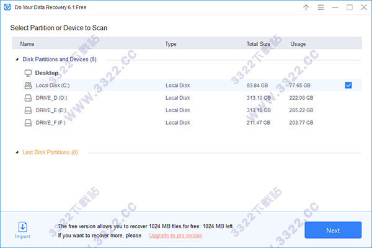
Task: Click the Lost Disk Partitions (0) label
Action: [x=50, y=153]
